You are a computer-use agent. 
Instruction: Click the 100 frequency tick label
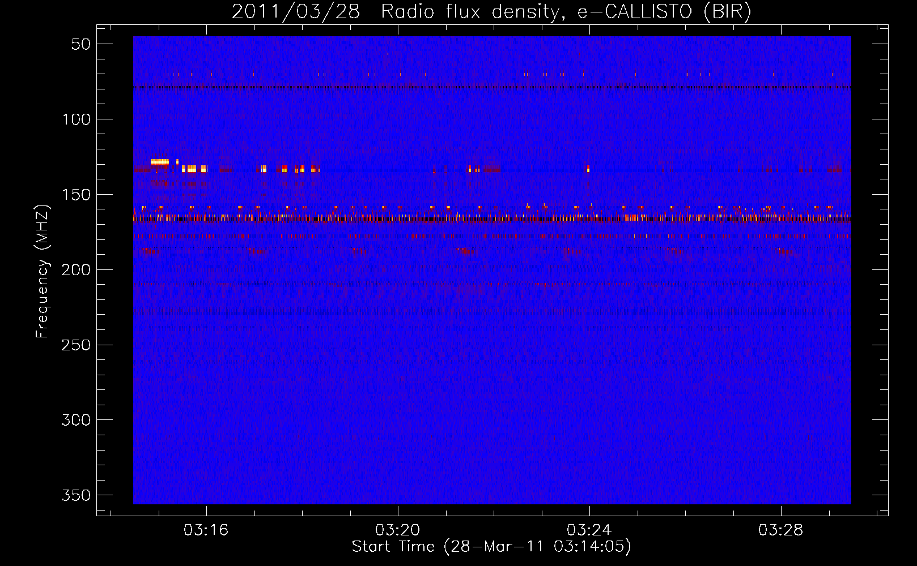[x=77, y=119]
